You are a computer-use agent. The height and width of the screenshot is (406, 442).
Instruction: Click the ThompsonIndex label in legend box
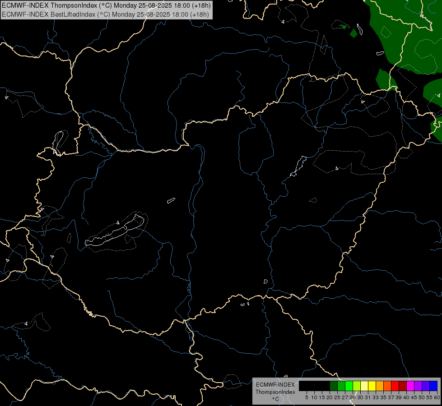coord(275,392)
